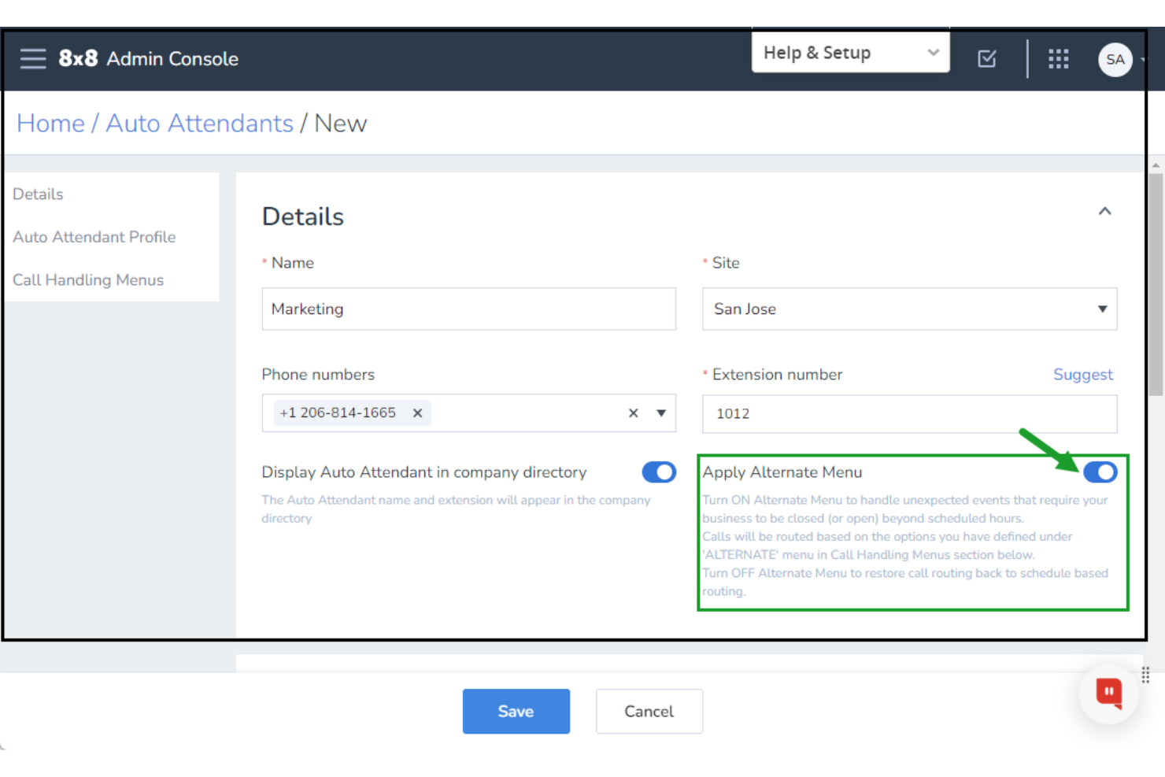The height and width of the screenshot is (777, 1165).
Task: Click the Suggest link for extension number
Action: click(x=1083, y=374)
